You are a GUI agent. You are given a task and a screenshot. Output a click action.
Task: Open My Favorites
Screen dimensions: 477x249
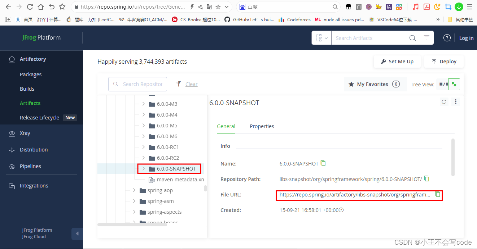[x=375, y=84]
